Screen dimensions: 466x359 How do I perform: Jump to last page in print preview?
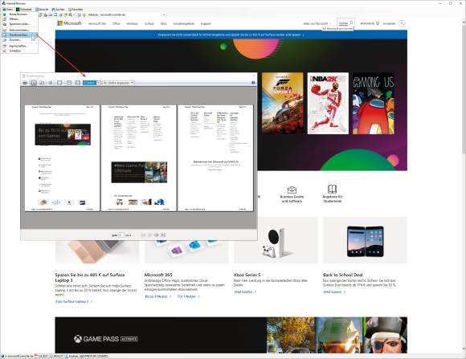163,235
